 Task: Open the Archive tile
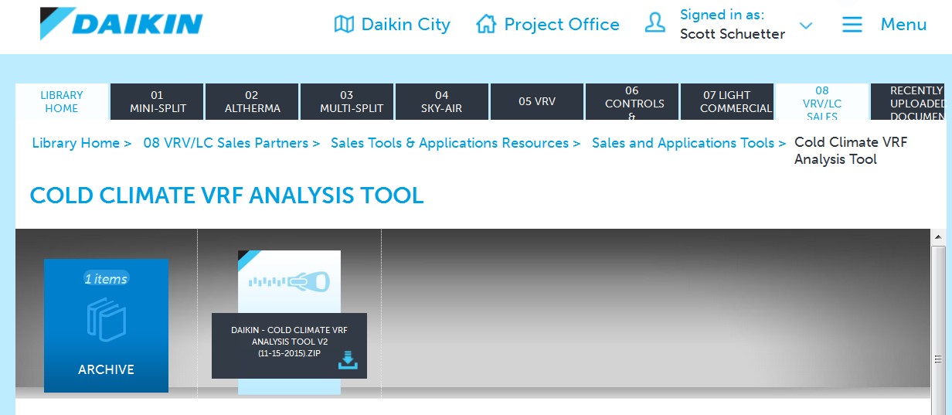(x=106, y=325)
